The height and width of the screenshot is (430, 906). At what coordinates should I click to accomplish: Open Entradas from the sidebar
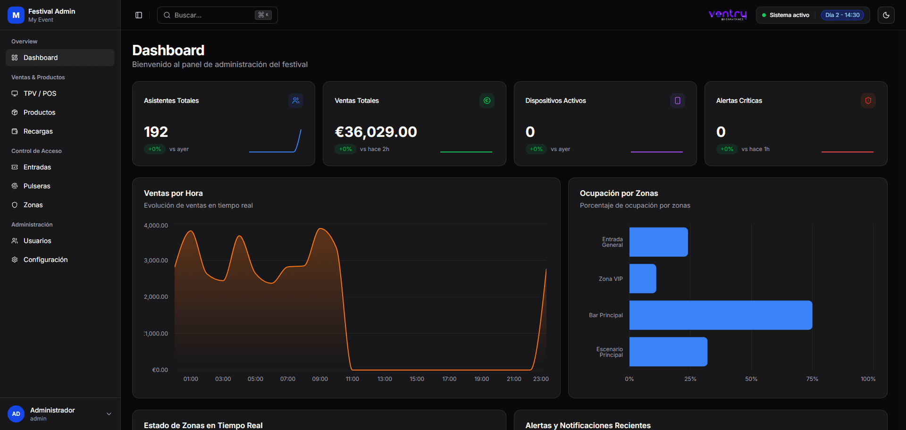tap(37, 167)
